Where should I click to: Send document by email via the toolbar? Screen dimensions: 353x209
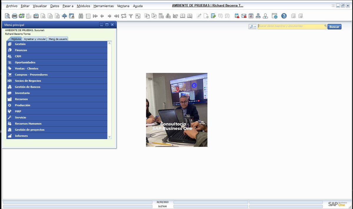pos(22,16)
